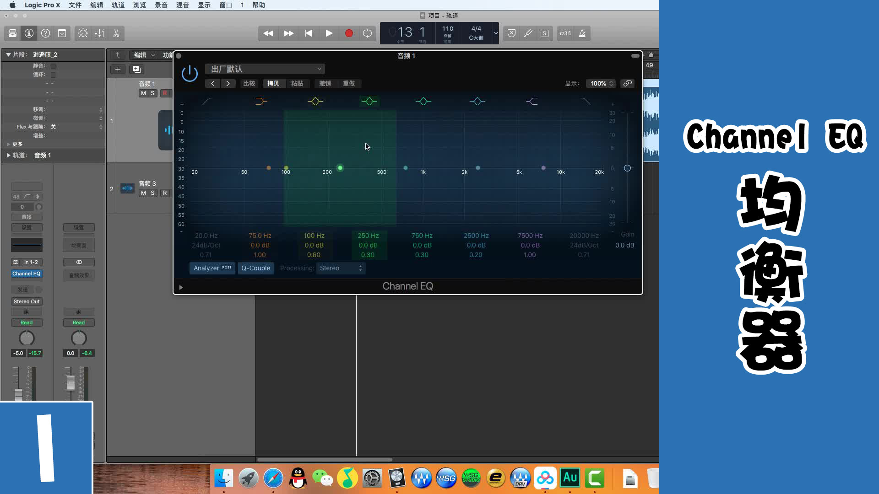Click the plugin link chain icon
879x494 pixels.
point(627,83)
